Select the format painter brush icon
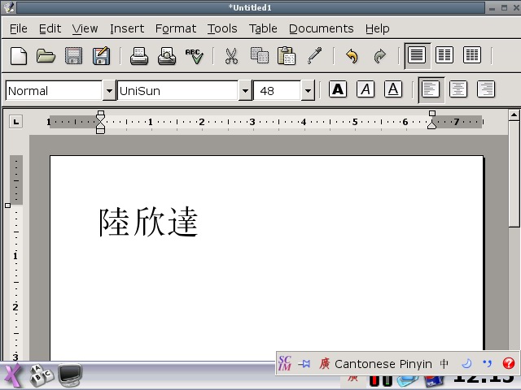This screenshot has width=521, height=390. click(314, 56)
